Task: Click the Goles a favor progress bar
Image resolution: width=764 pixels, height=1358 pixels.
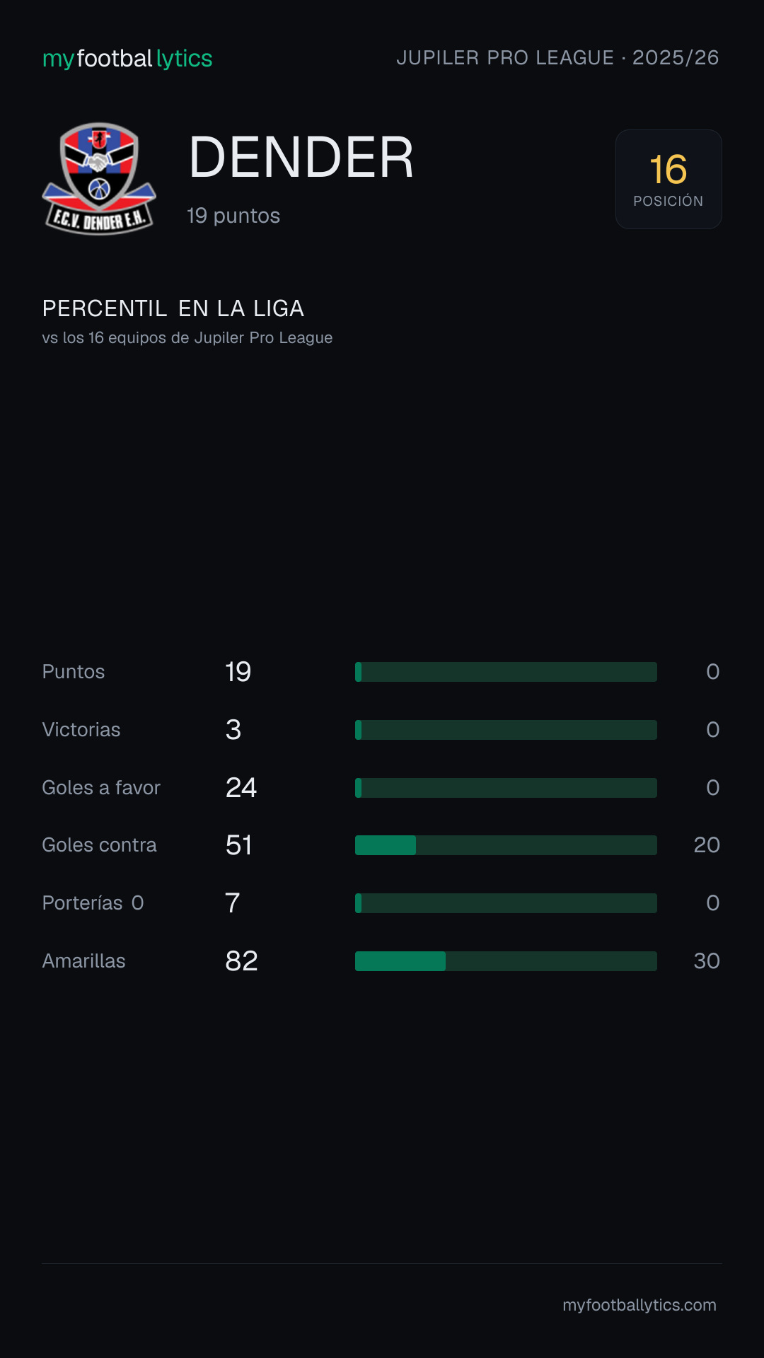Action: [506, 788]
